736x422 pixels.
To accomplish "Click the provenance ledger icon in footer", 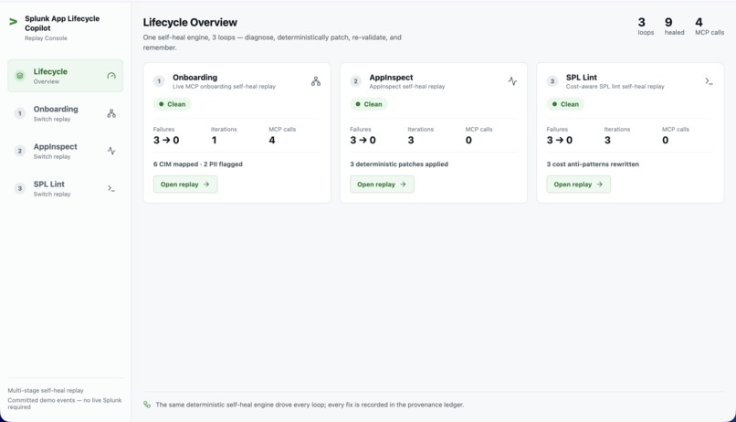I will (x=147, y=404).
